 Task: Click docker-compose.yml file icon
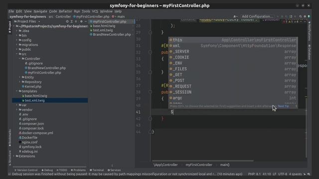20,133
